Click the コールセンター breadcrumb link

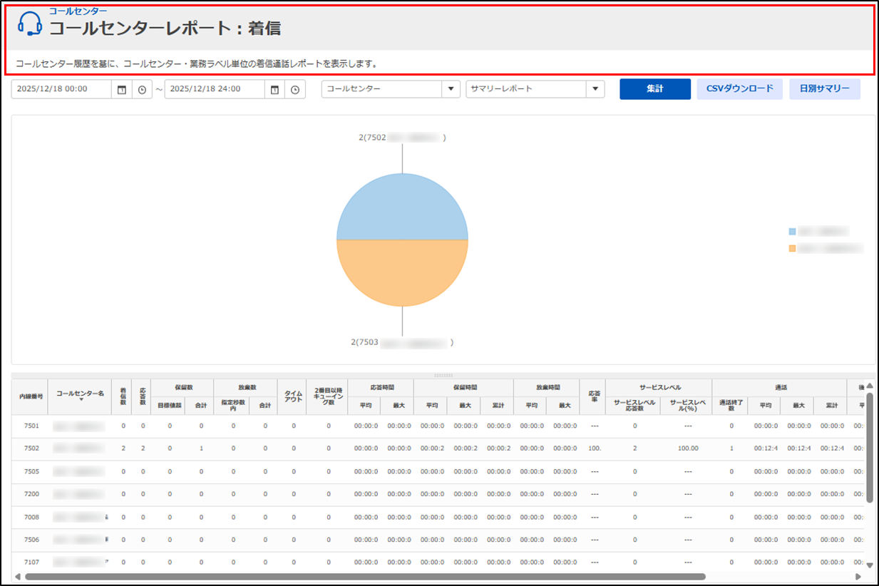[78, 11]
